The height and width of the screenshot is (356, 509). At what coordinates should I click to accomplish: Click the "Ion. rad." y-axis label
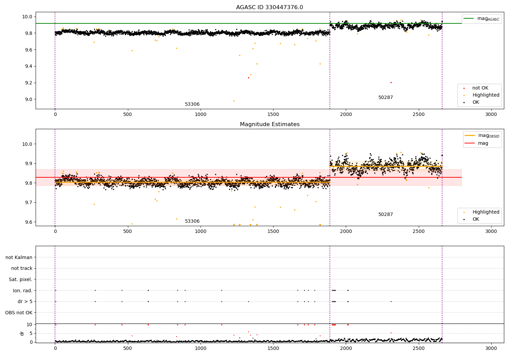(x=23, y=291)
